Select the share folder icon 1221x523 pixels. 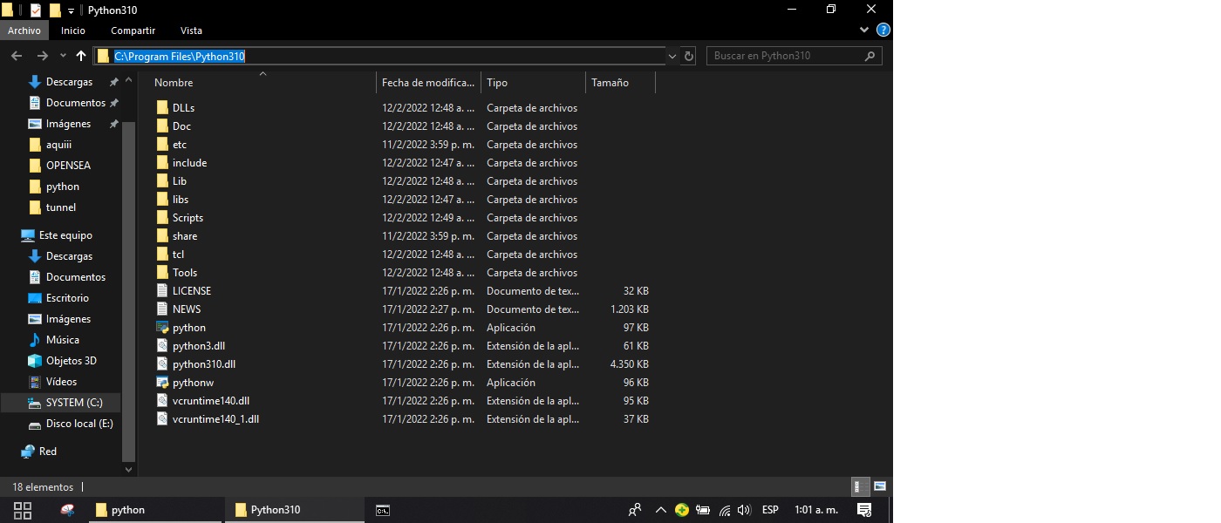pos(162,236)
